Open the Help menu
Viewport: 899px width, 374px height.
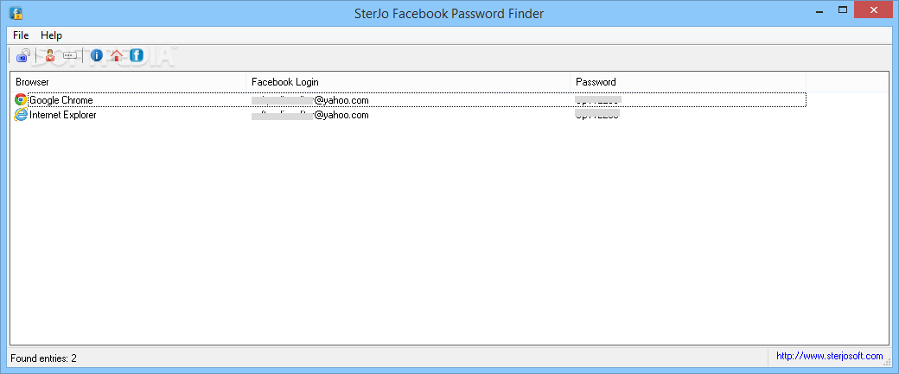51,35
